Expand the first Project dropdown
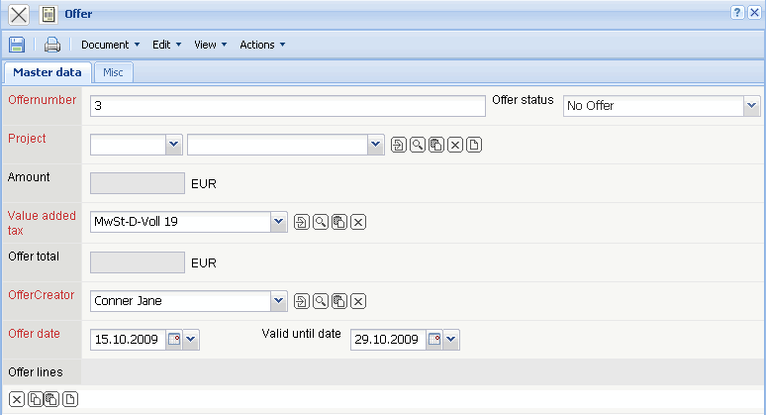This screenshot has width=766, height=415. coord(174,145)
